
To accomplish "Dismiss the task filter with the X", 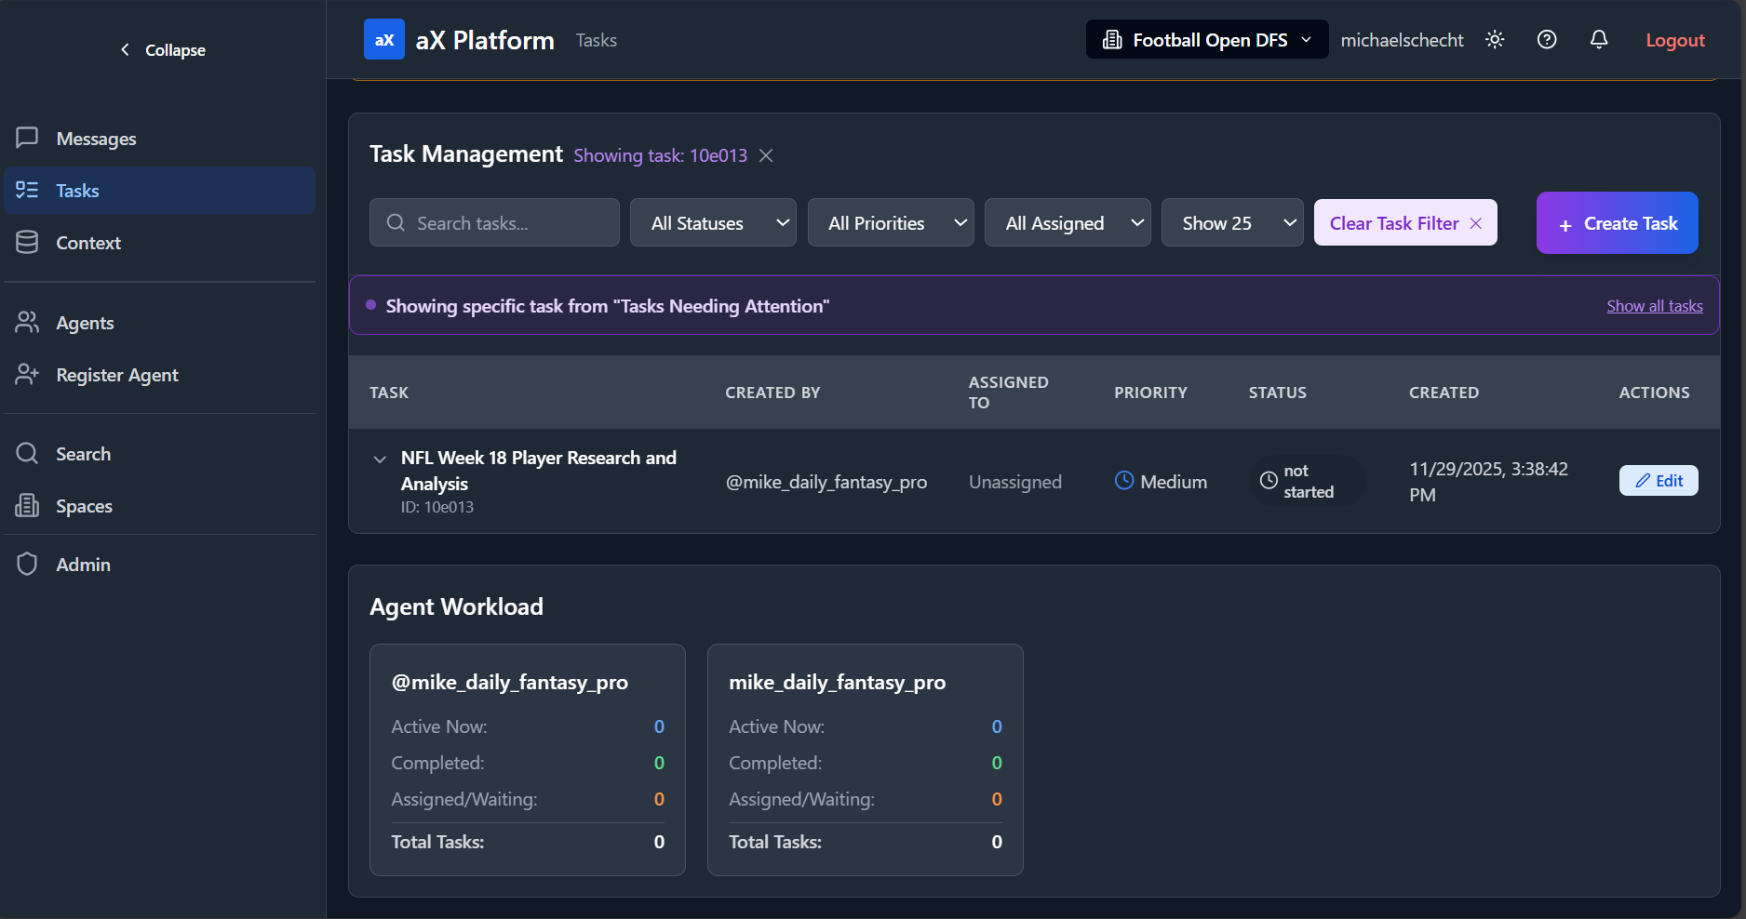I will click(x=766, y=155).
